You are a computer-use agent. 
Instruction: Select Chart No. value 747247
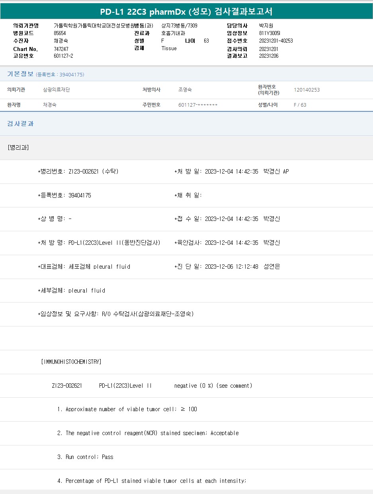pos(61,49)
